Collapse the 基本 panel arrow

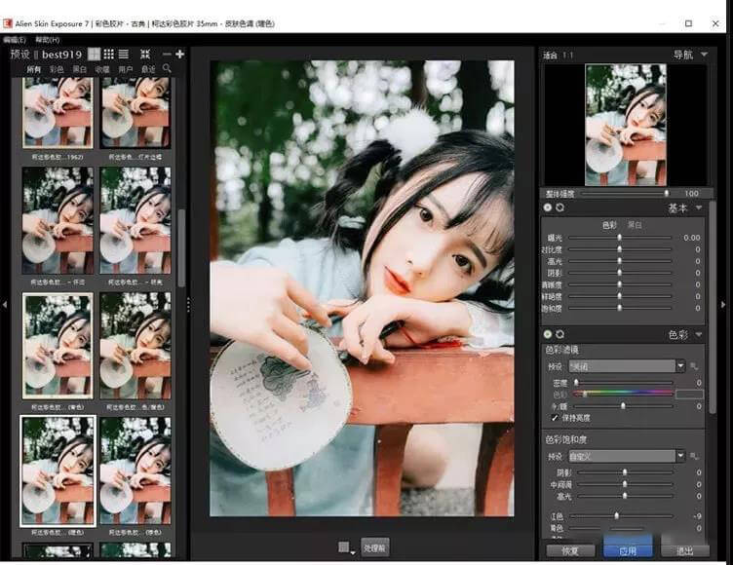pos(699,207)
